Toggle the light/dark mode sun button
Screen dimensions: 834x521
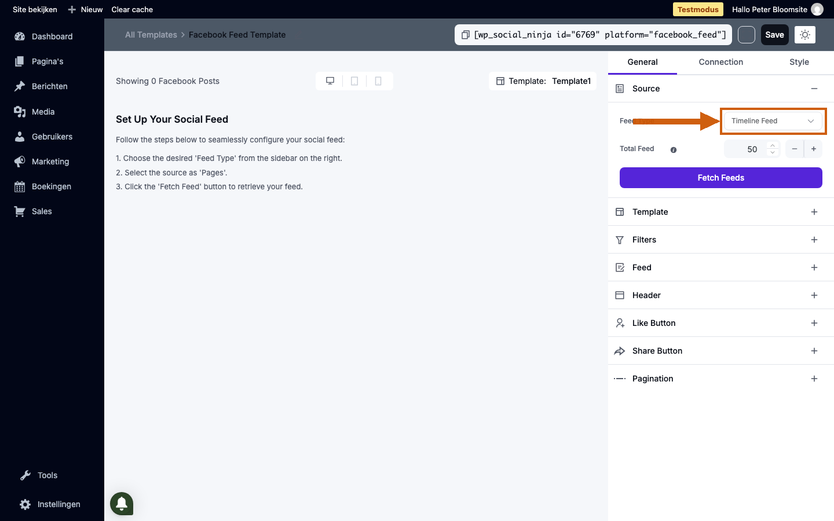click(x=805, y=35)
